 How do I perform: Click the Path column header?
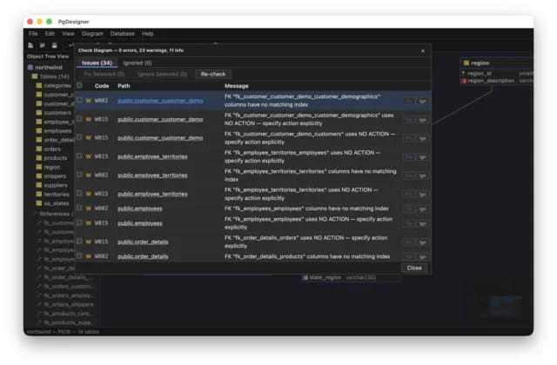124,86
